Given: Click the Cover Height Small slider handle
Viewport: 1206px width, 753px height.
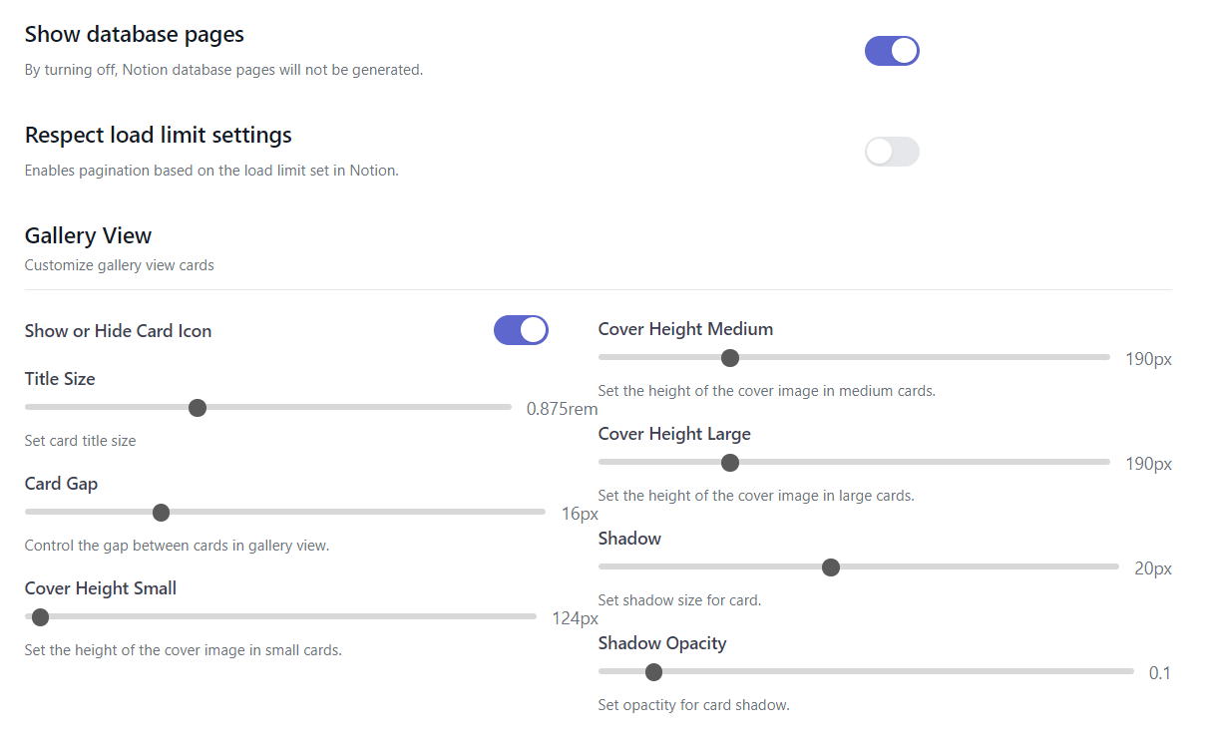Looking at the screenshot, I should pos(41,617).
